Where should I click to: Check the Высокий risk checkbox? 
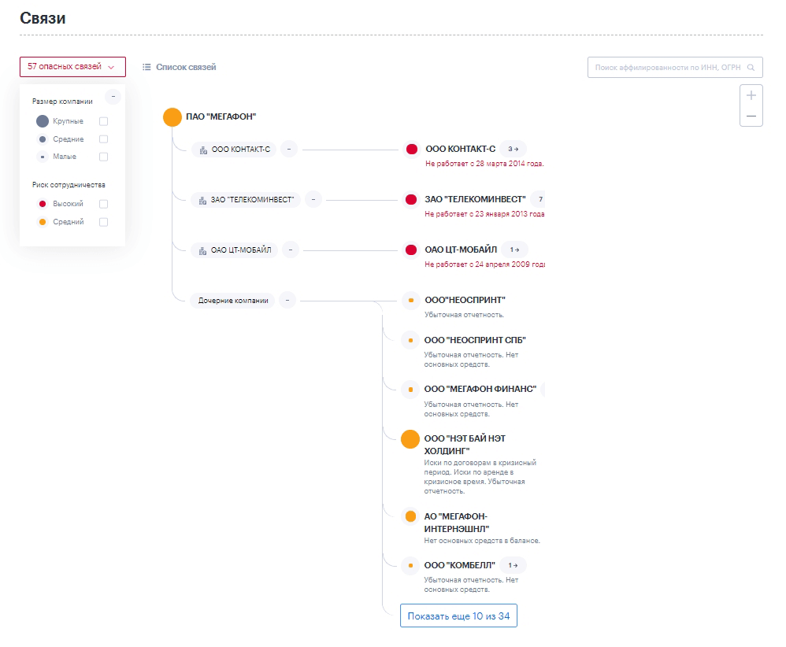[x=103, y=204]
